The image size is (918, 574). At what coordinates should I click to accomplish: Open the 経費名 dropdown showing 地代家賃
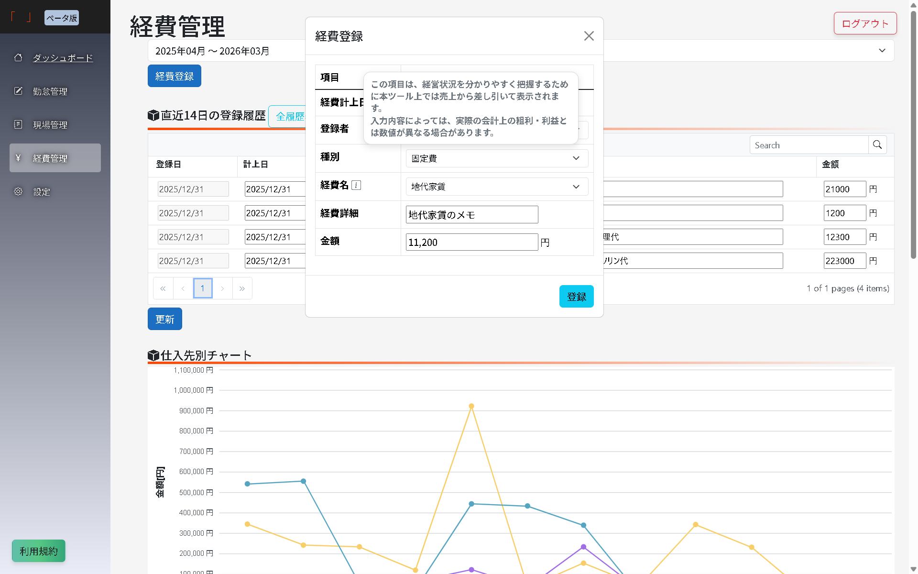pyautogui.click(x=496, y=187)
